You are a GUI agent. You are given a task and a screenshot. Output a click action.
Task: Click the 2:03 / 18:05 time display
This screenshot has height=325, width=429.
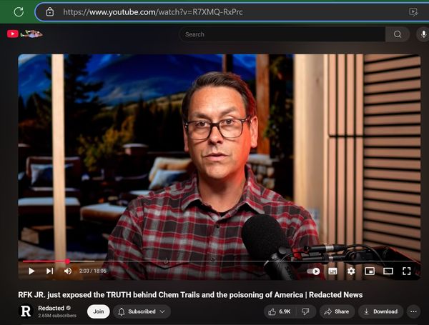pyautogui.click(x=93, y=271)
